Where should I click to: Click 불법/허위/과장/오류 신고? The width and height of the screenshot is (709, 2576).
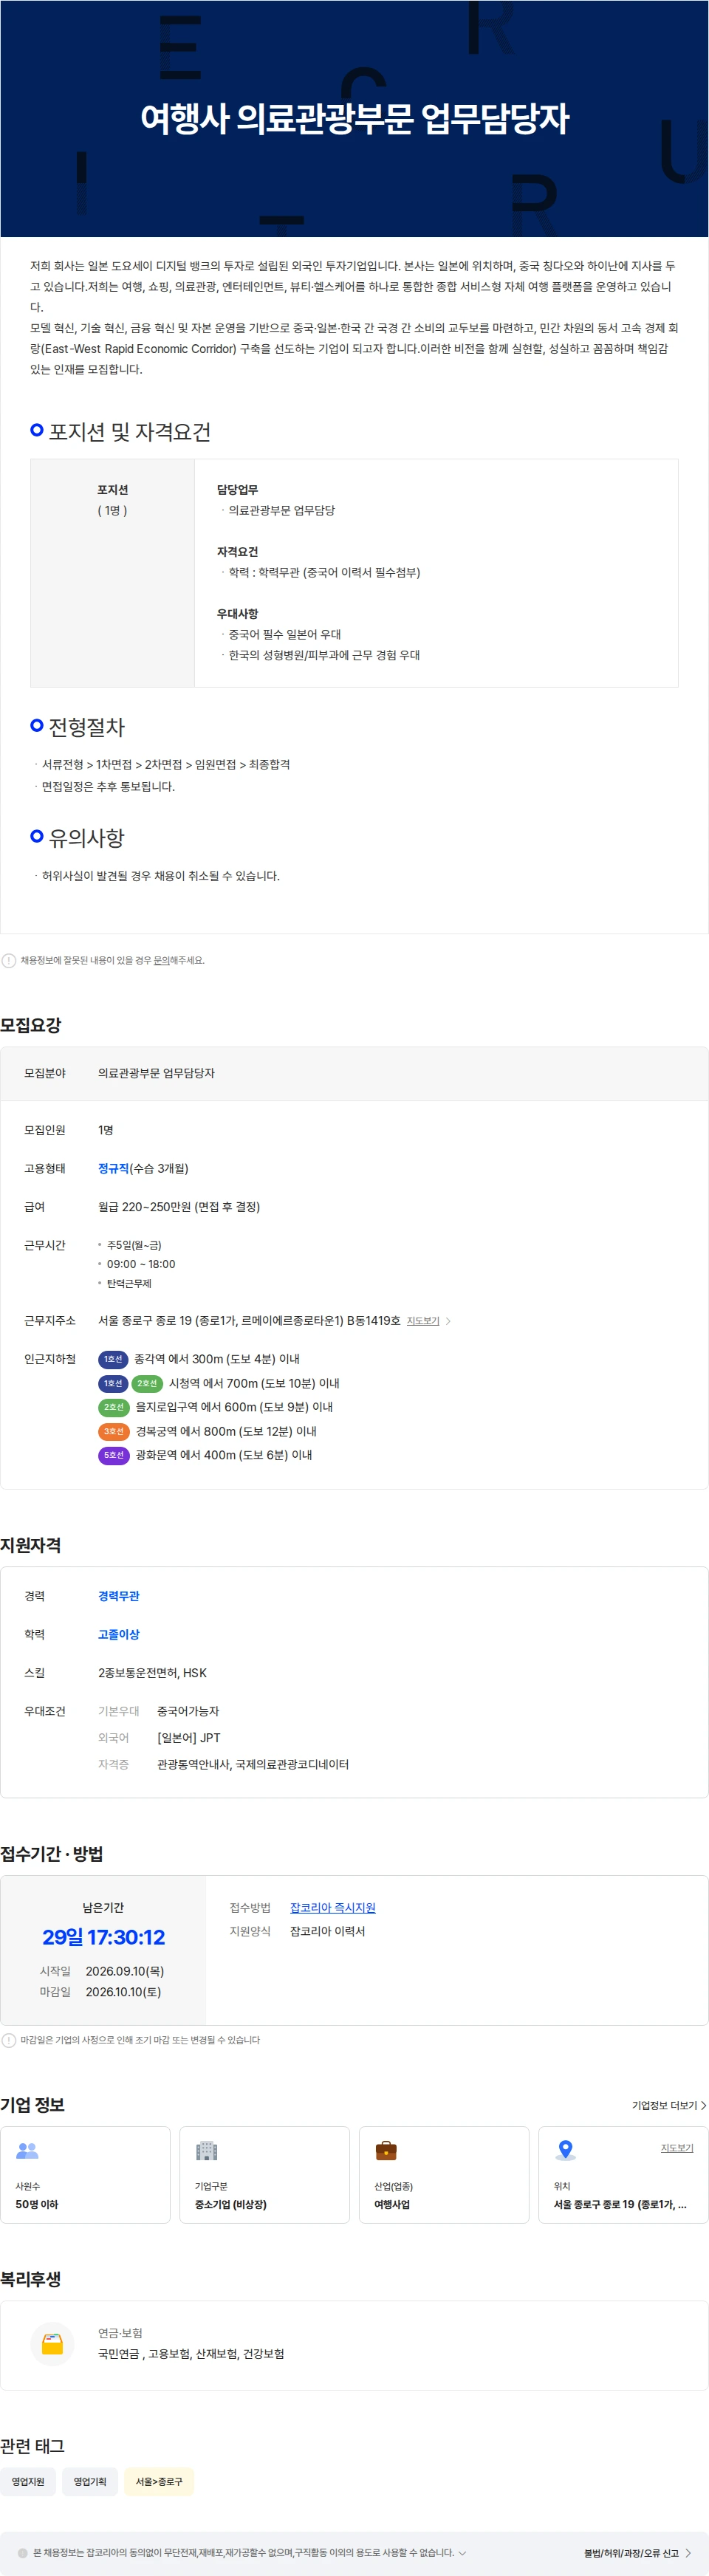pyautogui.click(x=631, y=2553)
